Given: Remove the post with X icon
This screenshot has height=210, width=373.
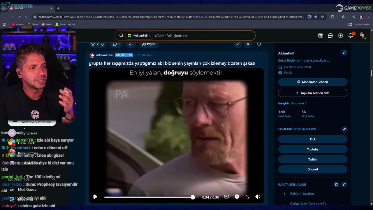Looking at the screenshot, I should point(248,44).
